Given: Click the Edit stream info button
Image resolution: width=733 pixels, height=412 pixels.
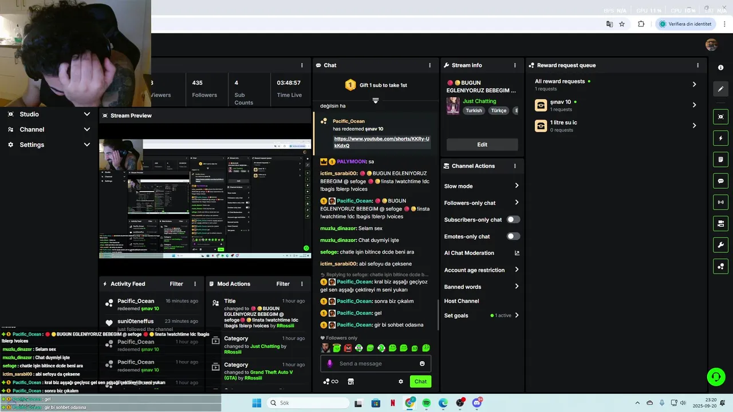Looking at the screenshot, I should [482, 144].
